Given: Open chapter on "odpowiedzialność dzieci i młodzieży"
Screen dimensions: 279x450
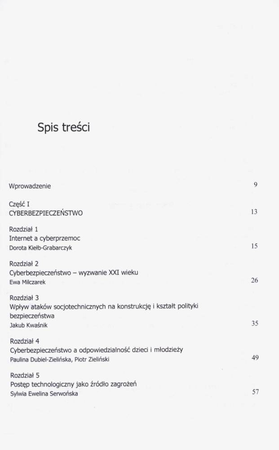Looking at the screenshot, I should pos(96,350).
